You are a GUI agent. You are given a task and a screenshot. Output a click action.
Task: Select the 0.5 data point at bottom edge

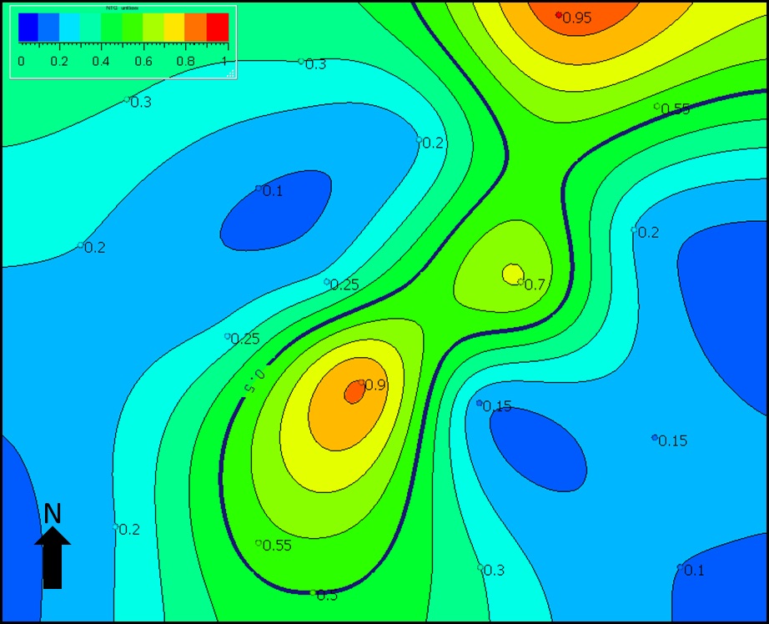pyautogui.click(x=313, y=593)
